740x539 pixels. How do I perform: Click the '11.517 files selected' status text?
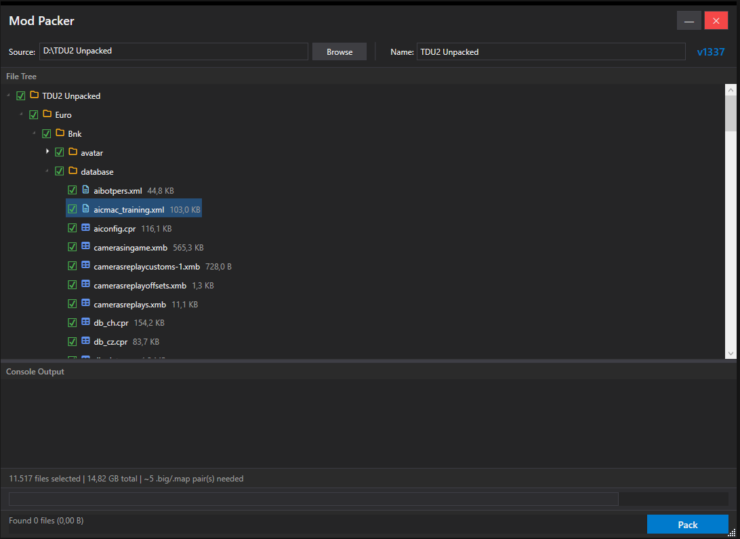[x=44, y=478]
